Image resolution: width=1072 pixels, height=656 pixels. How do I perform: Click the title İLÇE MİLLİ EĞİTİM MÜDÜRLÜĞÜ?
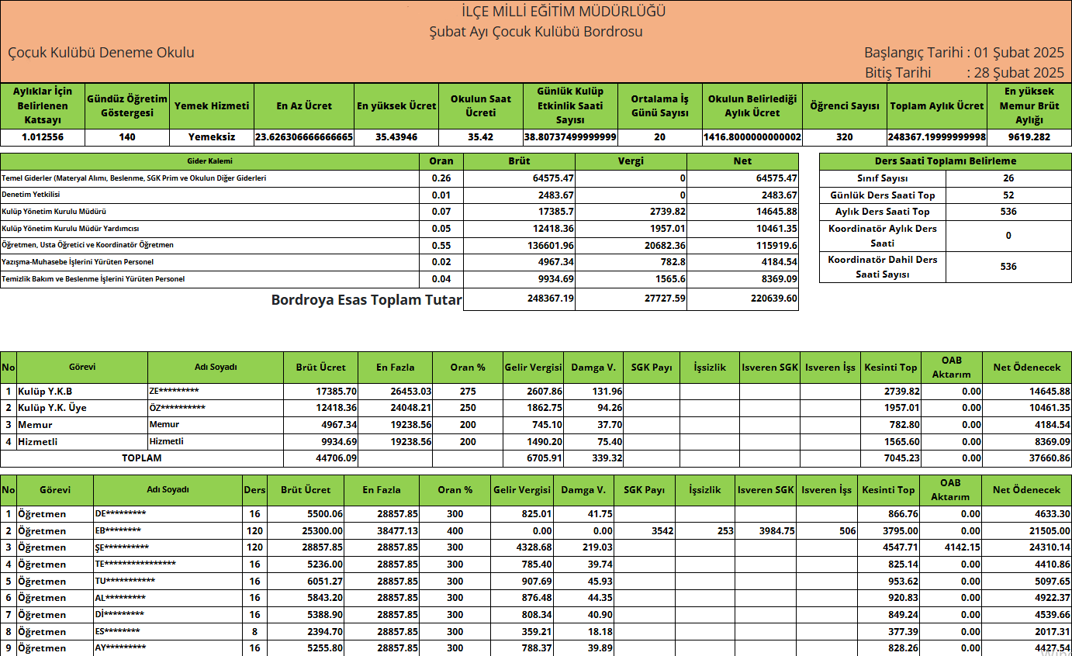pyautogui.click(x=563, y=12)
